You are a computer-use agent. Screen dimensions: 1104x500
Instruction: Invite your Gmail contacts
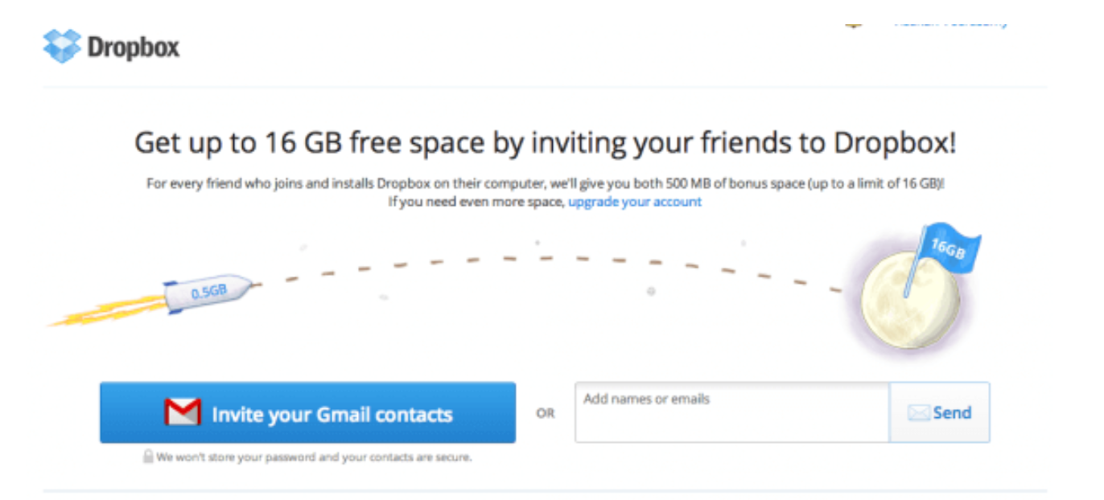pos(308,412)
